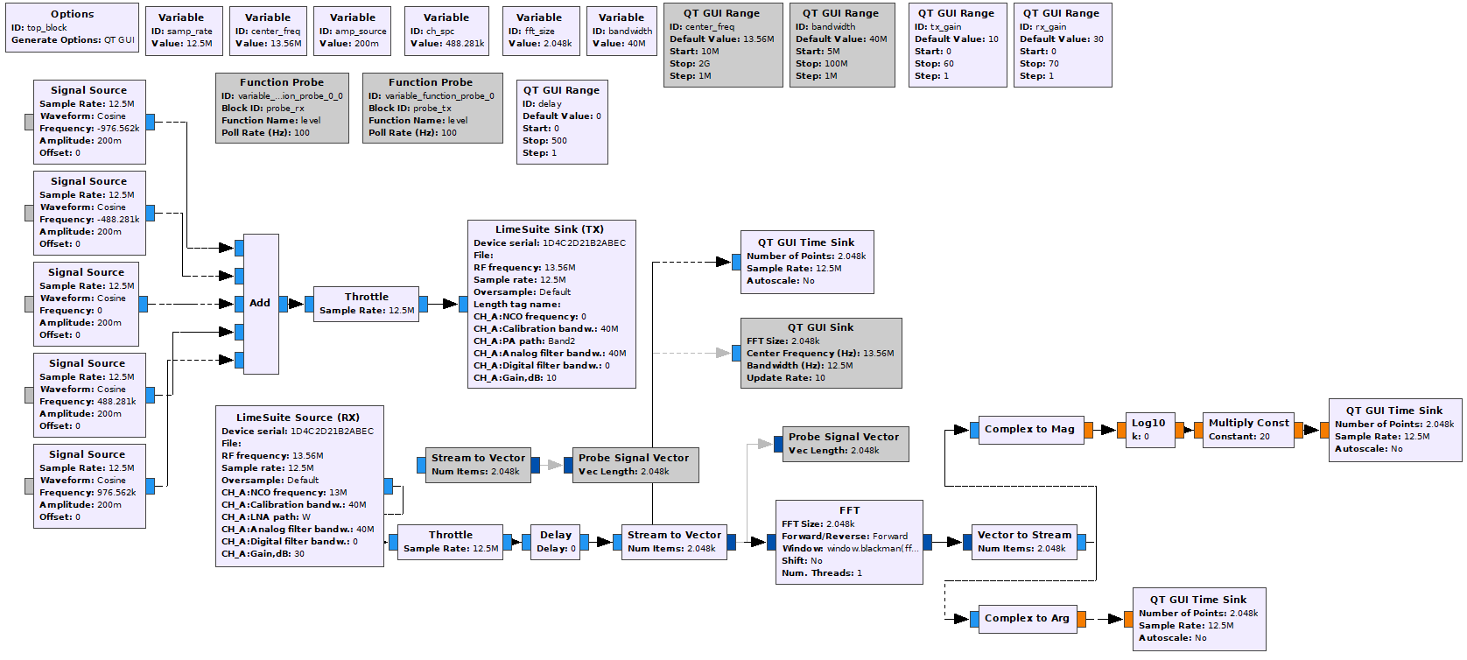Select the Delay block
Screen dimensions: 1467x660
(555, 543)
